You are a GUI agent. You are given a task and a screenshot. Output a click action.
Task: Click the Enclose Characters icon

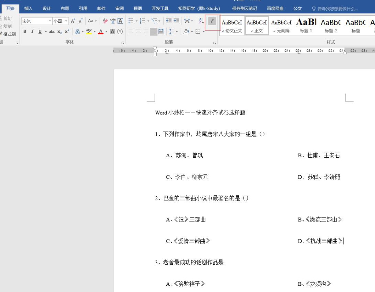point(120,31)
